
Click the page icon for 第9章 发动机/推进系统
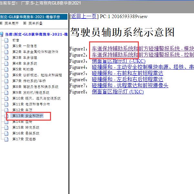tap(6, 92)
